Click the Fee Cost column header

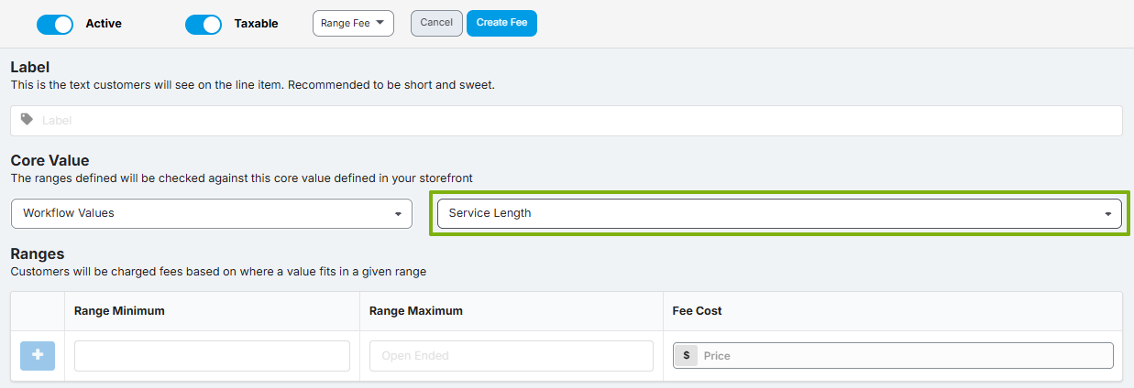coord(698,311)
